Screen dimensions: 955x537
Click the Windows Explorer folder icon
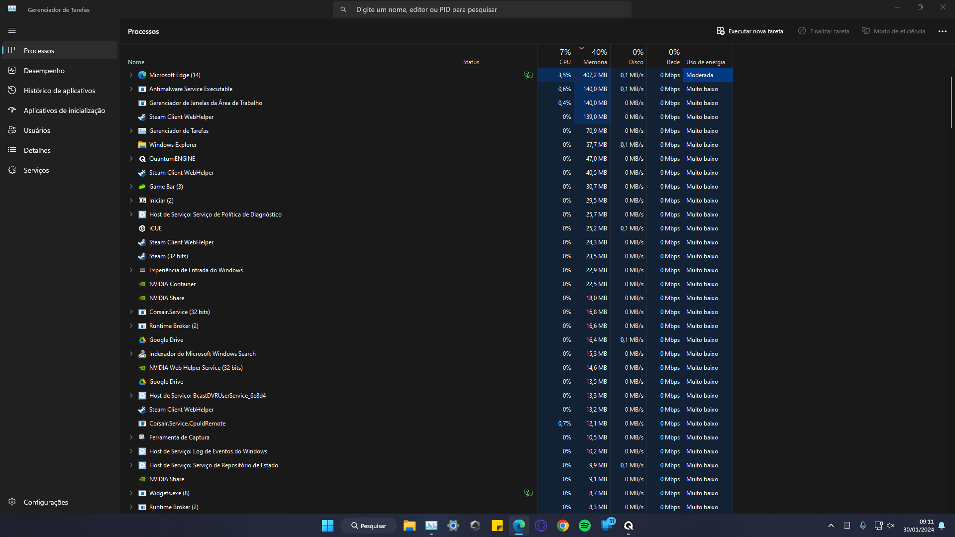tap(142, 145)
